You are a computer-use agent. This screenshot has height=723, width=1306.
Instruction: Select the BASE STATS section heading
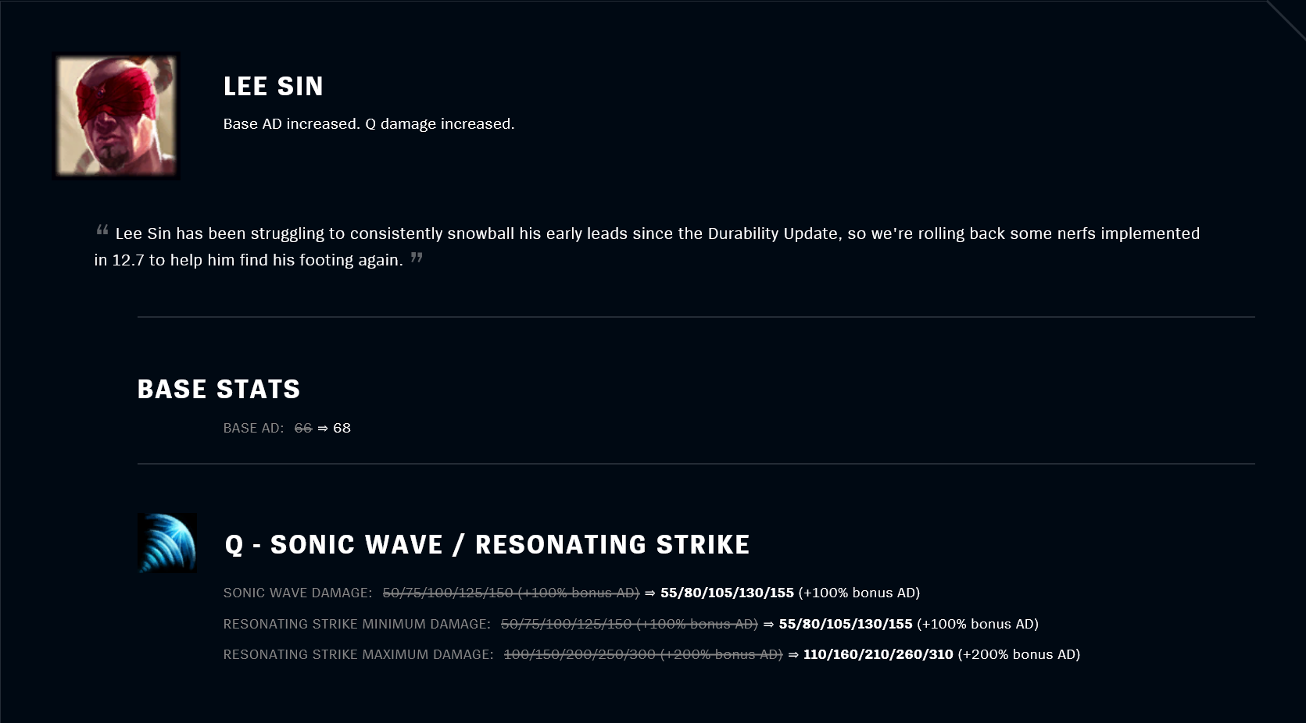click(x=219, y=389)
